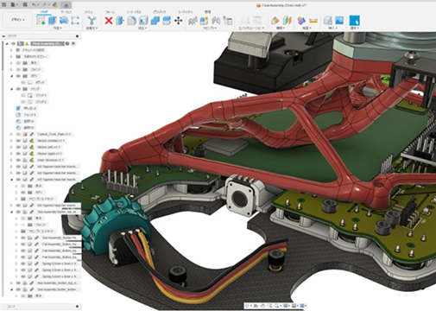436x311 pixels.
Task: Open the Select panel label
Action: (355, 28)
